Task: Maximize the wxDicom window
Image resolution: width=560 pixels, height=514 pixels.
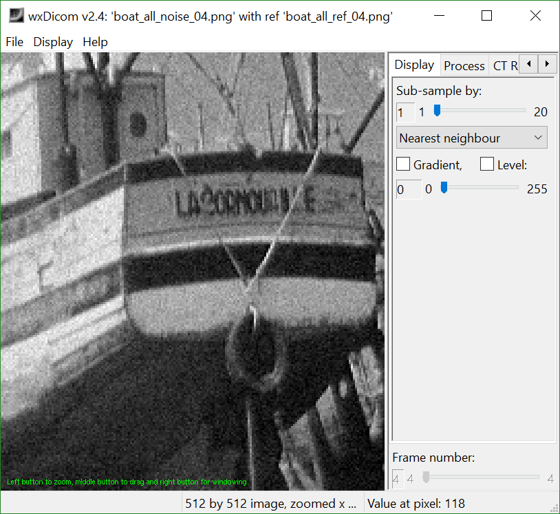Action: pyautogui.click(x=486, y=16)
